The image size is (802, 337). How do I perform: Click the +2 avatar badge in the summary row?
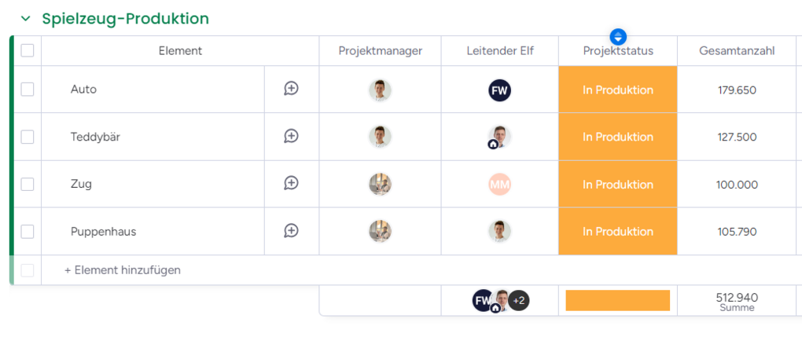tap(519, 300)
